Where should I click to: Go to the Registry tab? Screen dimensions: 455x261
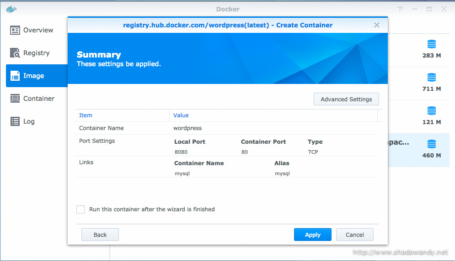coord(36,53)
